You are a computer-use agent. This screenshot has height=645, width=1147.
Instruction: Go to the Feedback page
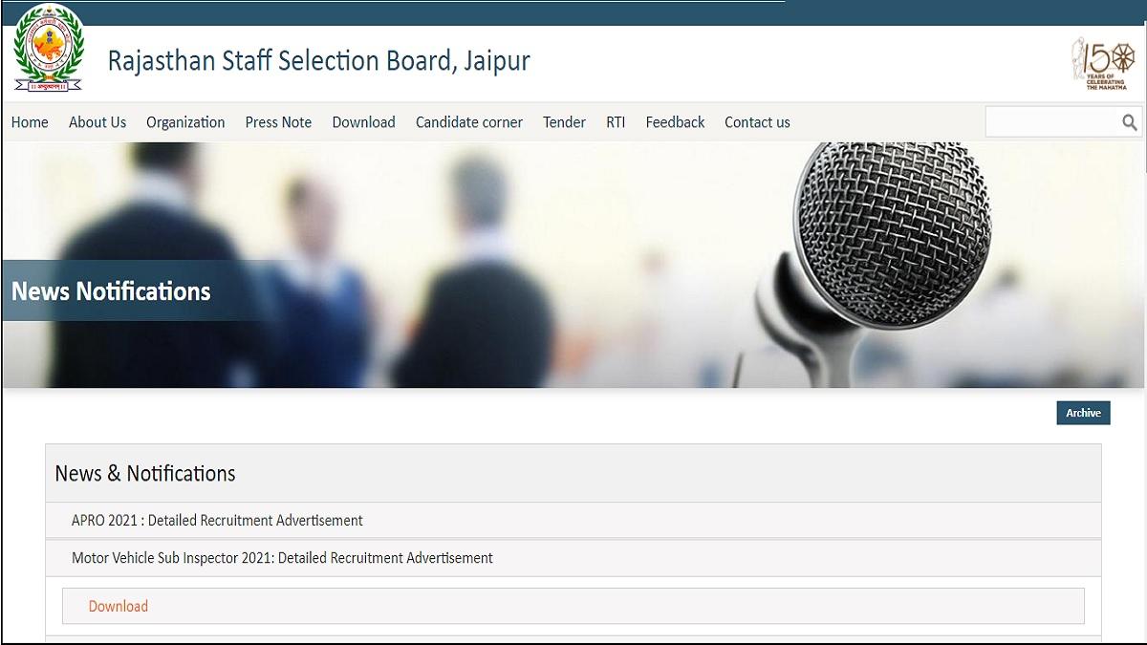pyautogui.click(x=675, y=122)
